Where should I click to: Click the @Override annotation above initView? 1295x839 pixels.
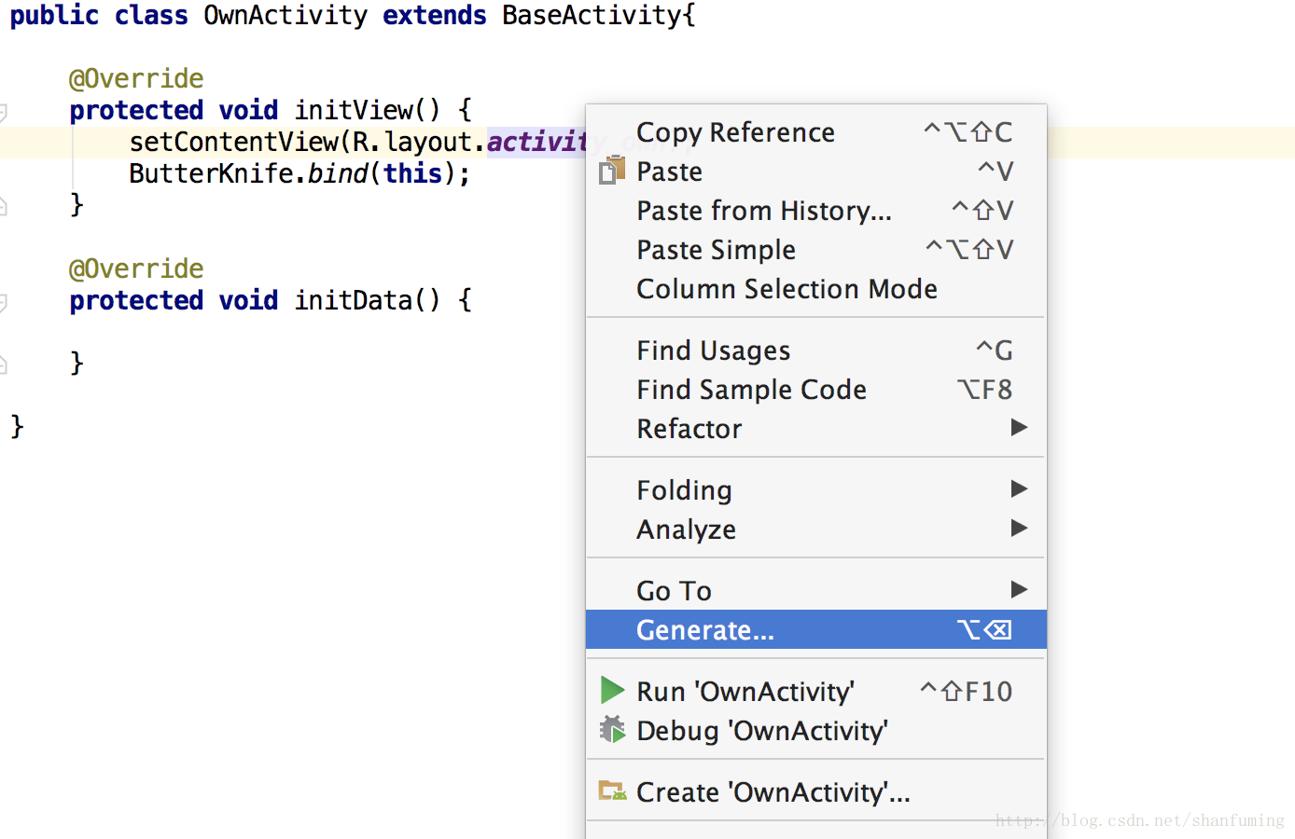pos(136,78)
